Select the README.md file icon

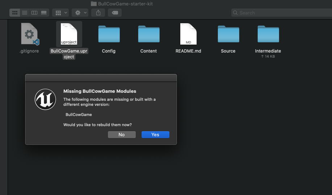click(x=188, y=34)
